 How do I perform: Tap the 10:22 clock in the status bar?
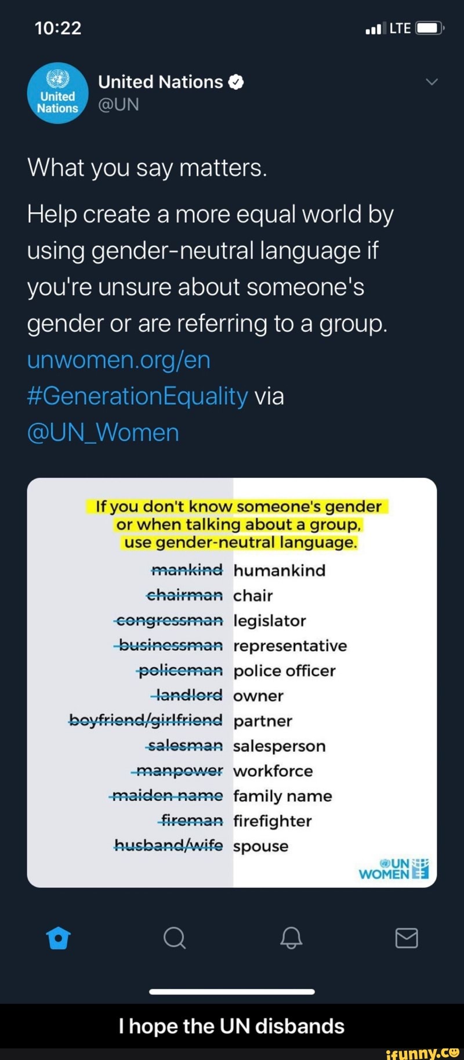pyautogui.click(x=58, y=27)
